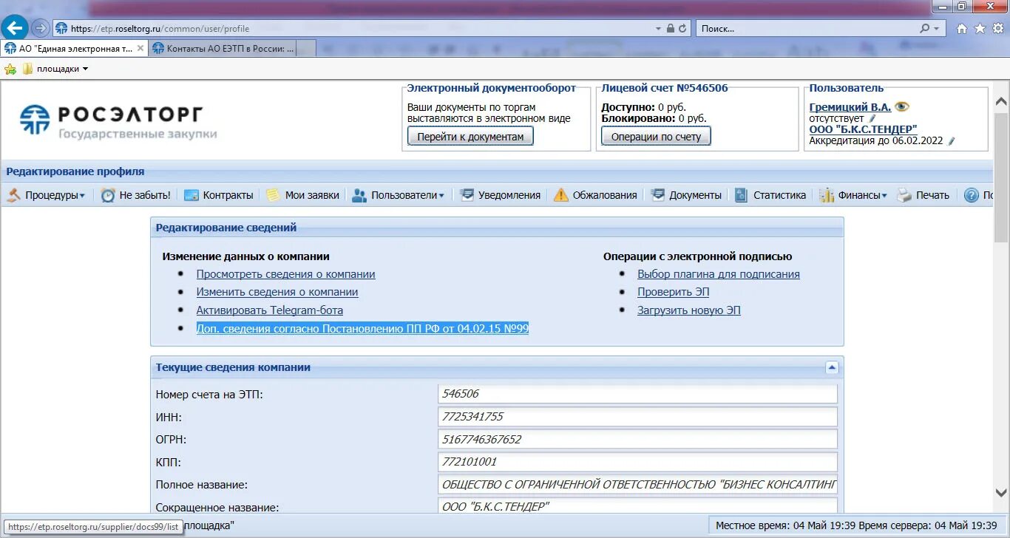Close the 'АО Единая электронная' tab
This screenshot has height=538, width=1010.
pyautogui.click(x=140, y=49)
